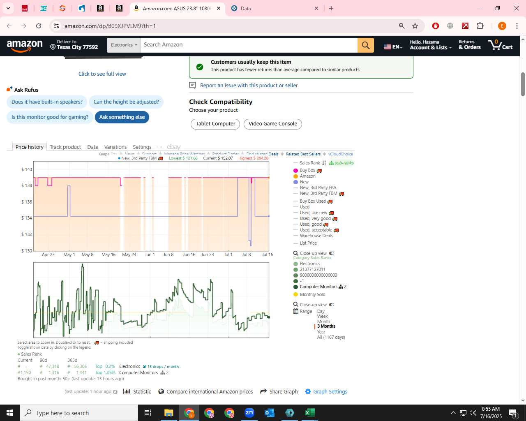The height and width of the screenshot is (421, 526).
Task: Toggle the price chart Close-up view switch
Action: point(332,253)
